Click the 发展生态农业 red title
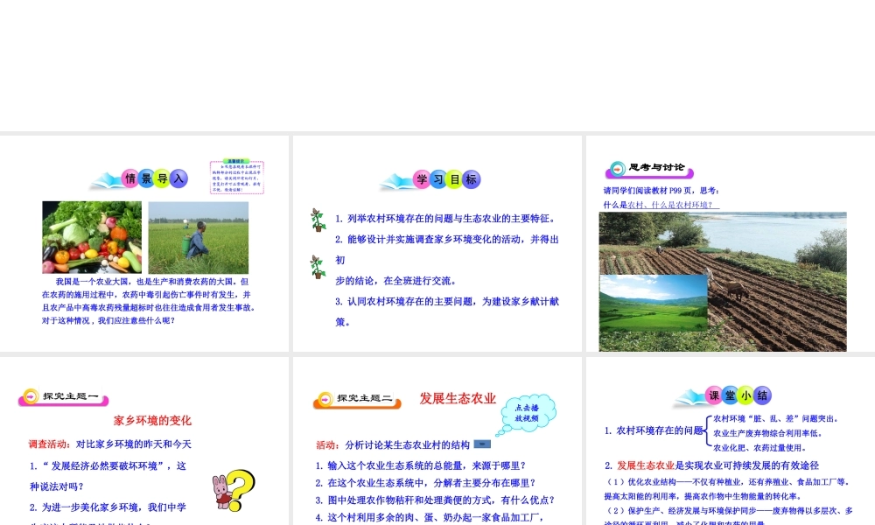 [x=458, y=398]
